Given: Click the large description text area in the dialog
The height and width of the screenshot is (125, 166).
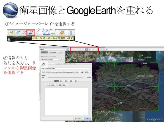Looking at the screenshot, I should (66, 102).
